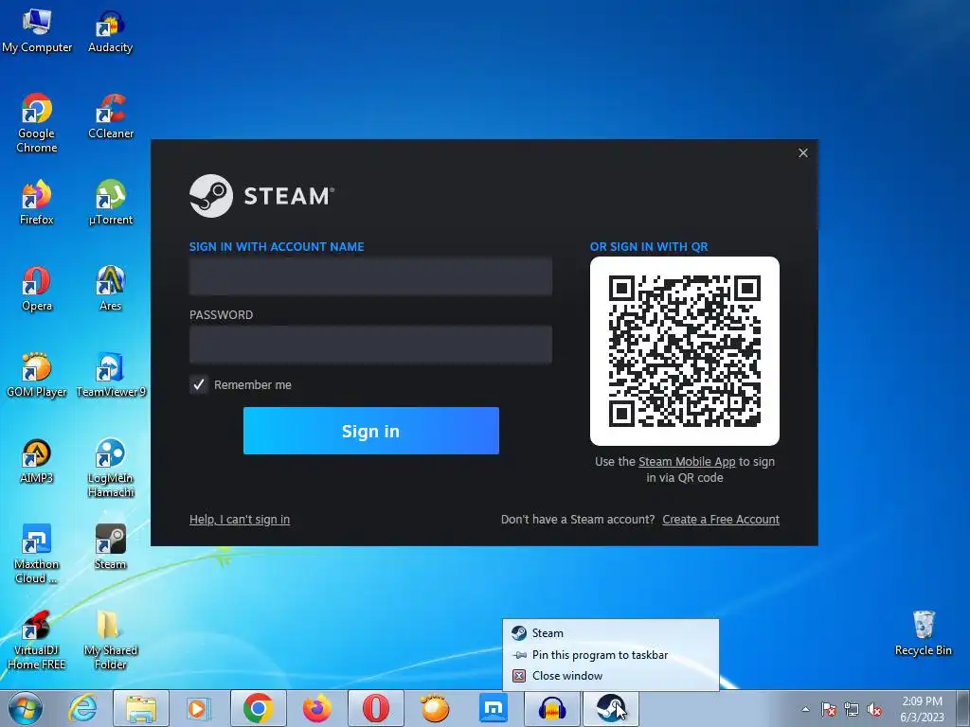Open Action Center flag in system tray
This screenshot has height=727, width=970.
click(828, 709)
